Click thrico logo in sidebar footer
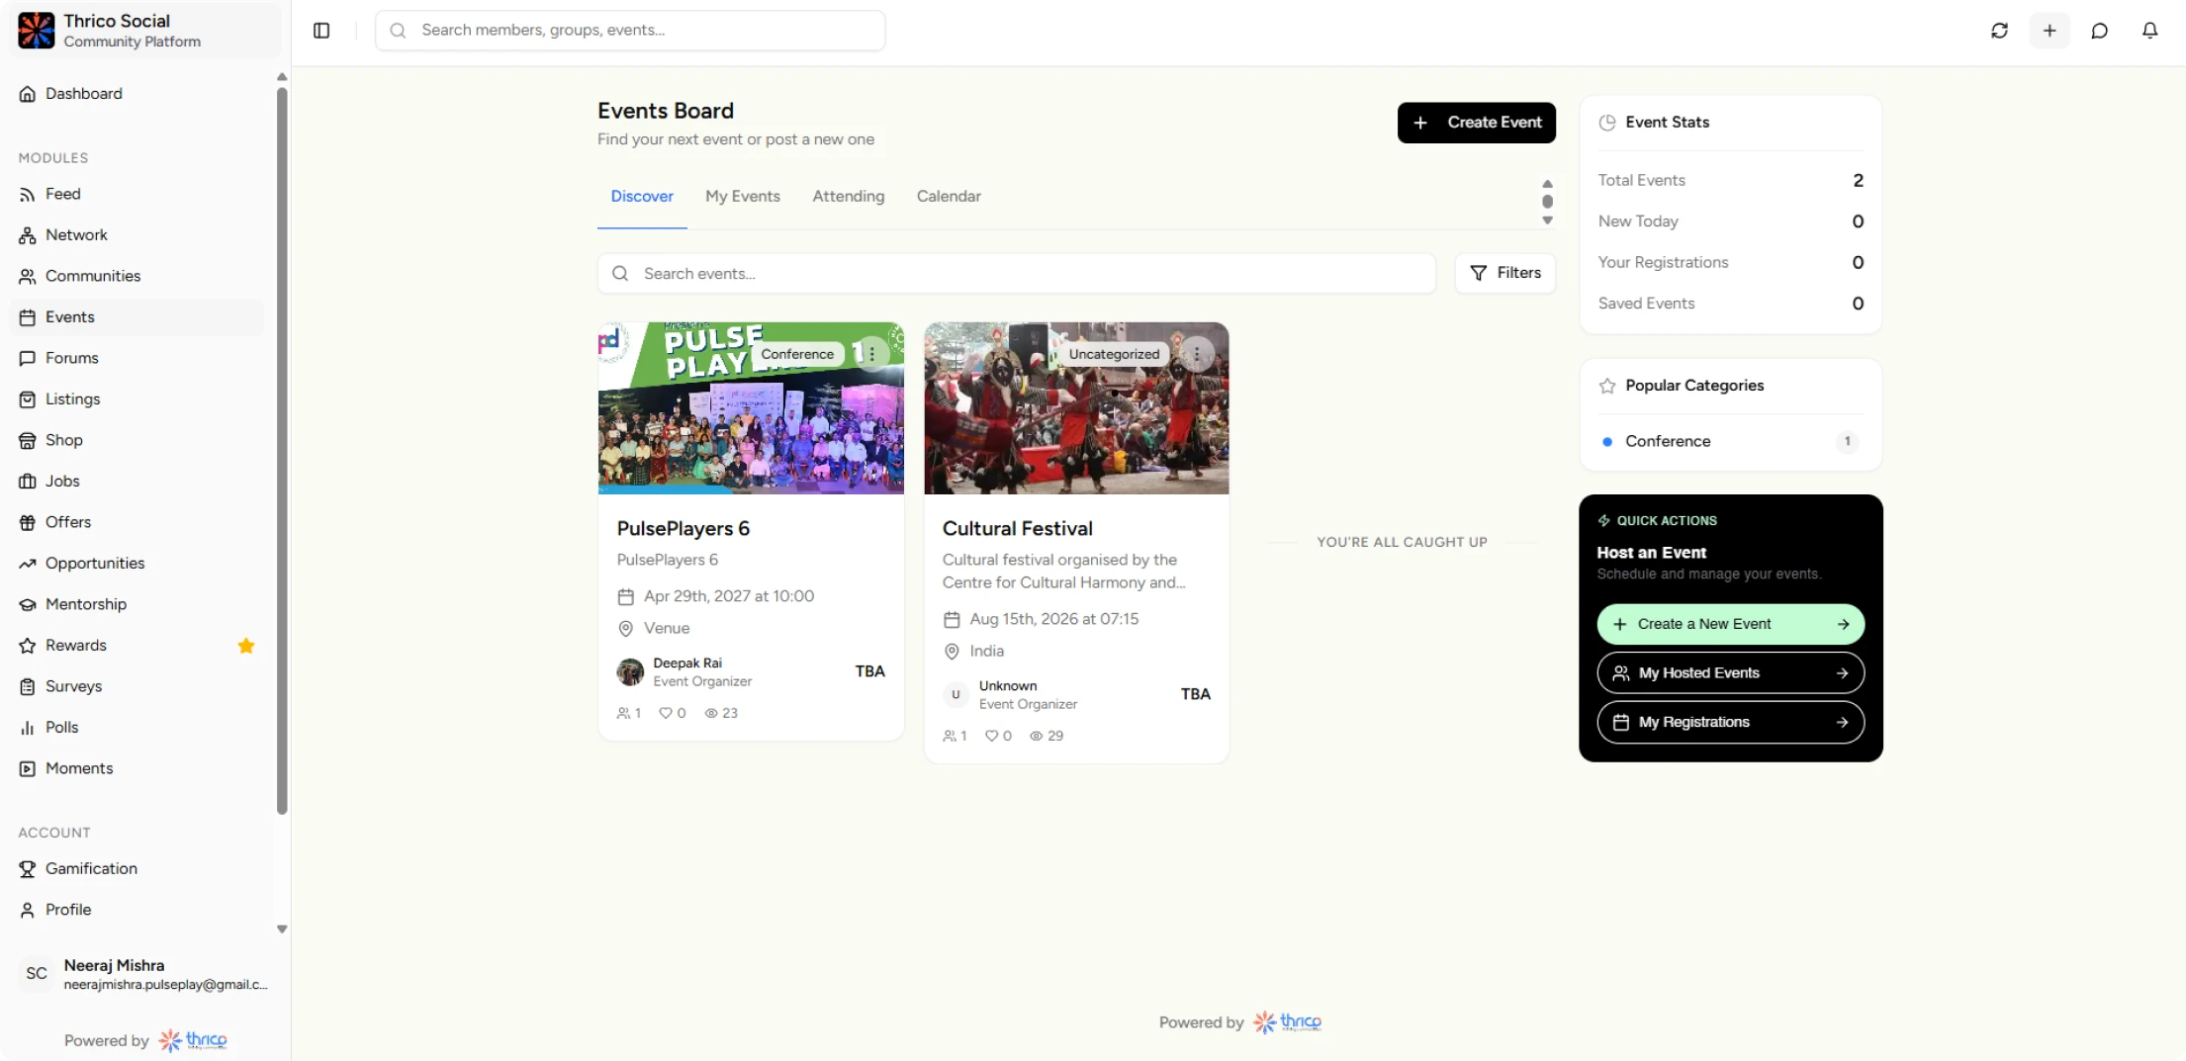Screen dimensions: 2186x1061 pyautogui.click(x=193, y=1040)
